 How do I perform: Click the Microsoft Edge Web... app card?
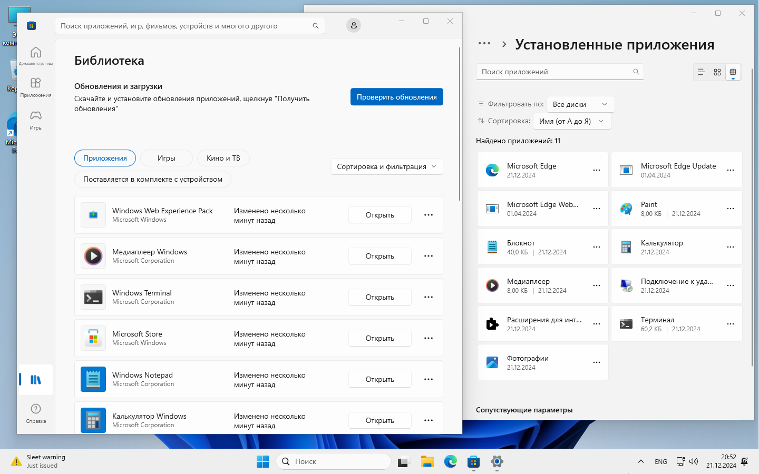[x=543, y=209]
